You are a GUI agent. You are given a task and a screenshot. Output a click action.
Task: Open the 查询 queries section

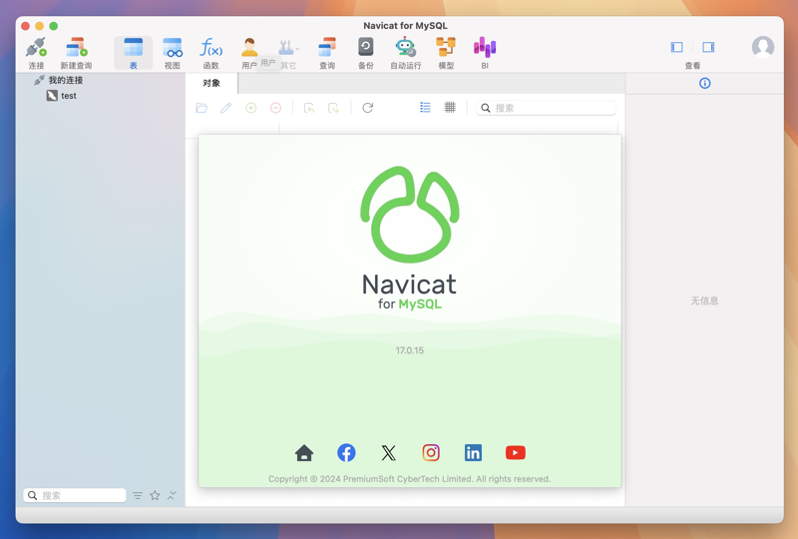pyautogui.click(x=327, y=53)
